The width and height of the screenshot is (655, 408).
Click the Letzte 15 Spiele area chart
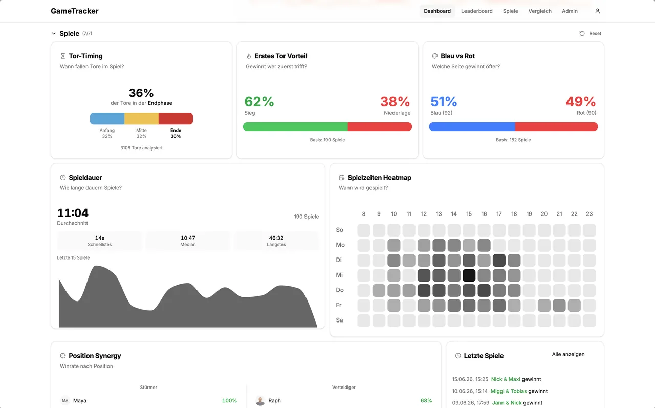[188, 296]
